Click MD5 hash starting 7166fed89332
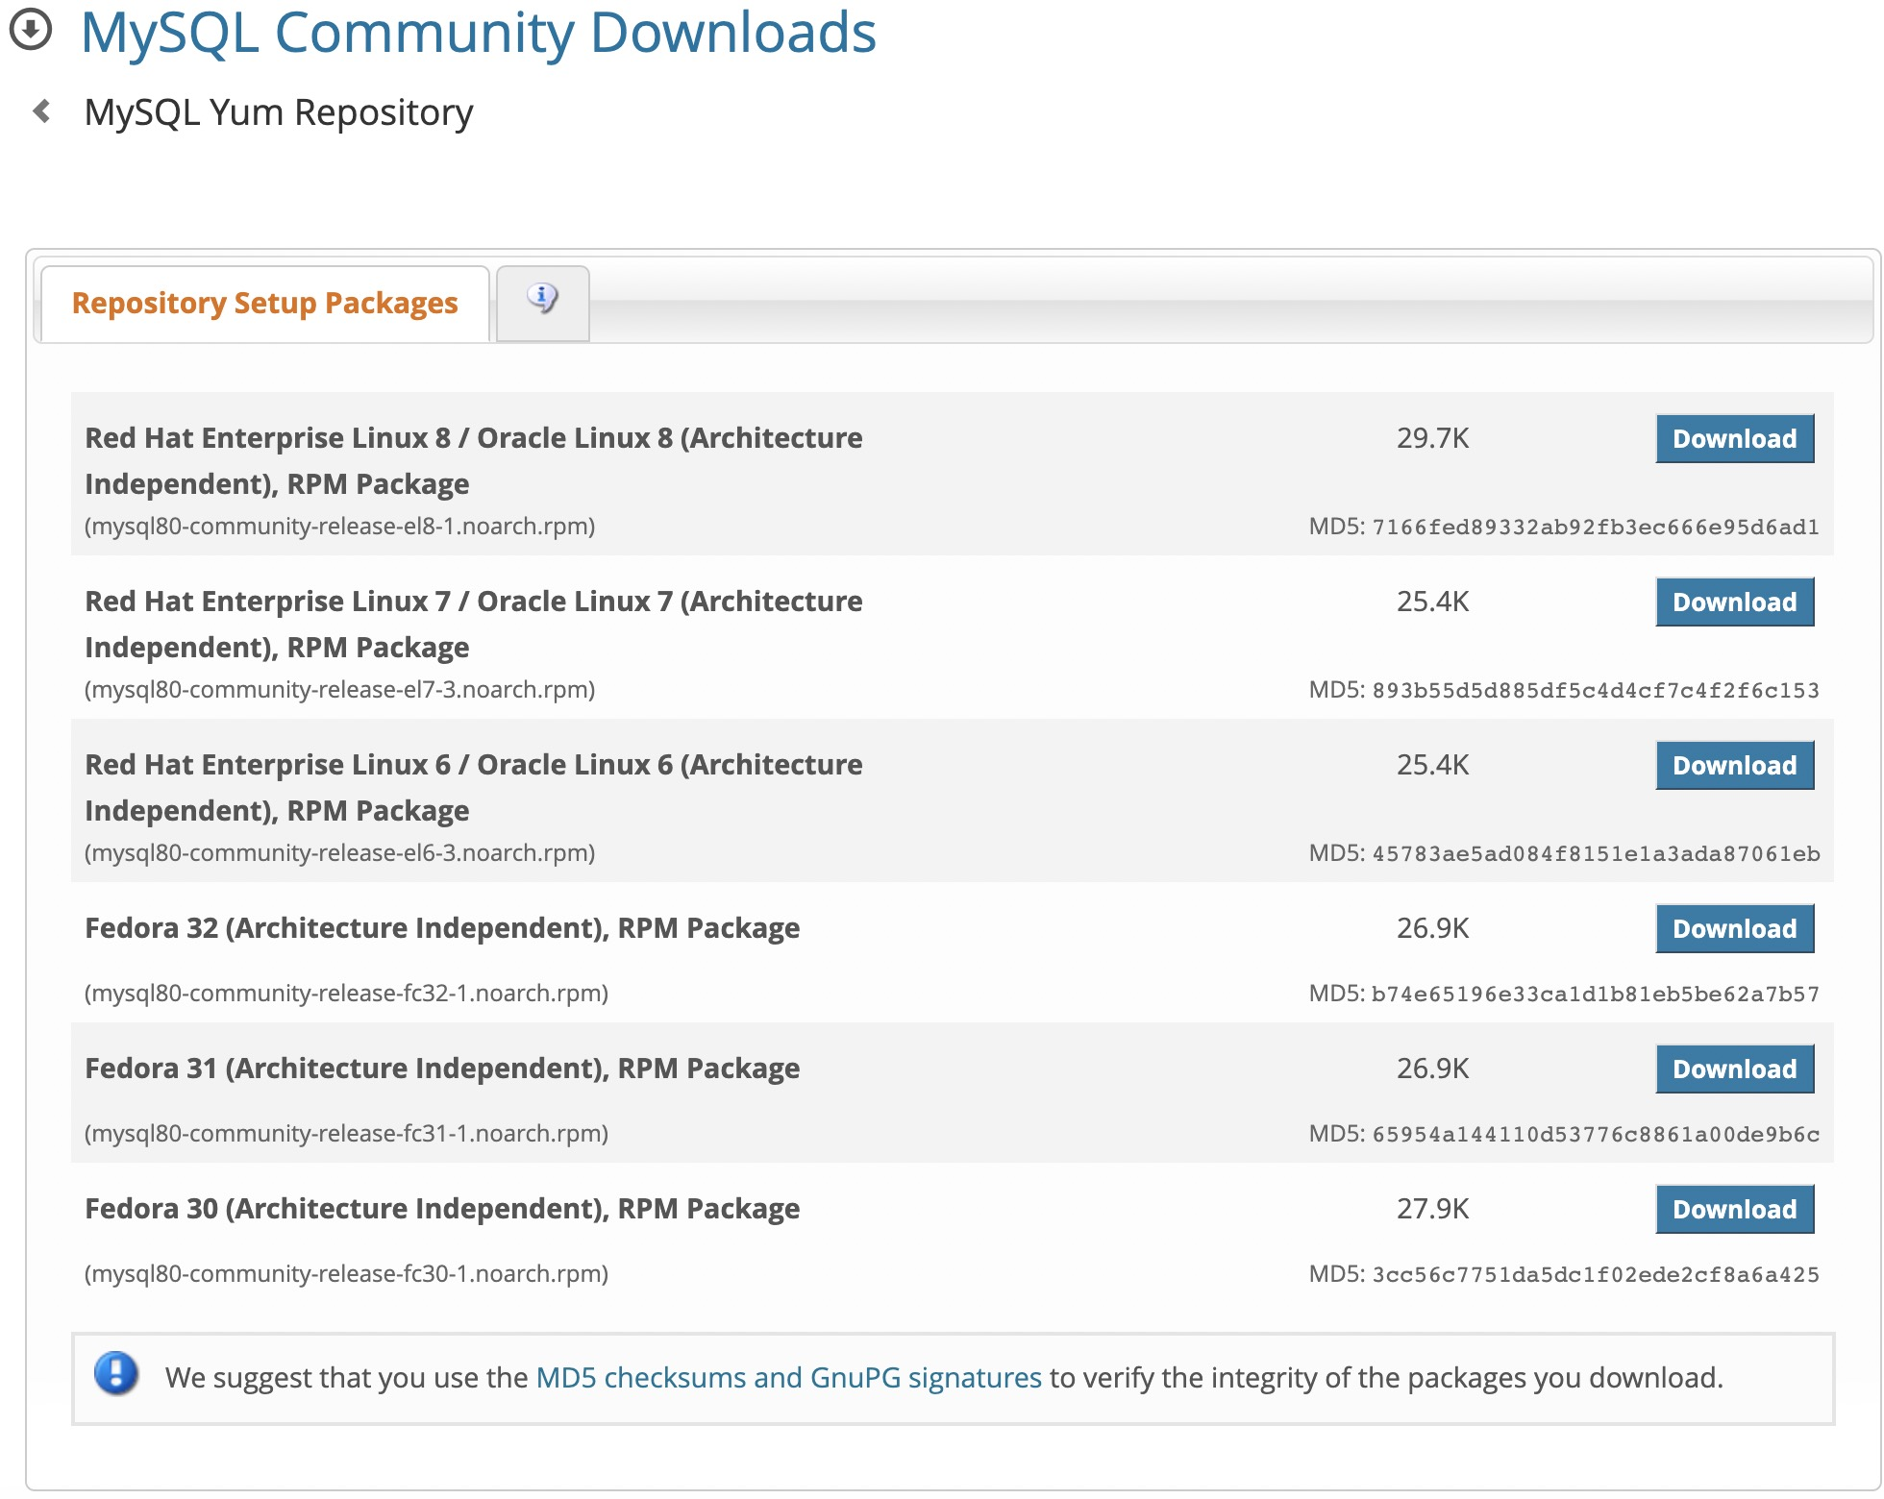 click(1596, 528)
